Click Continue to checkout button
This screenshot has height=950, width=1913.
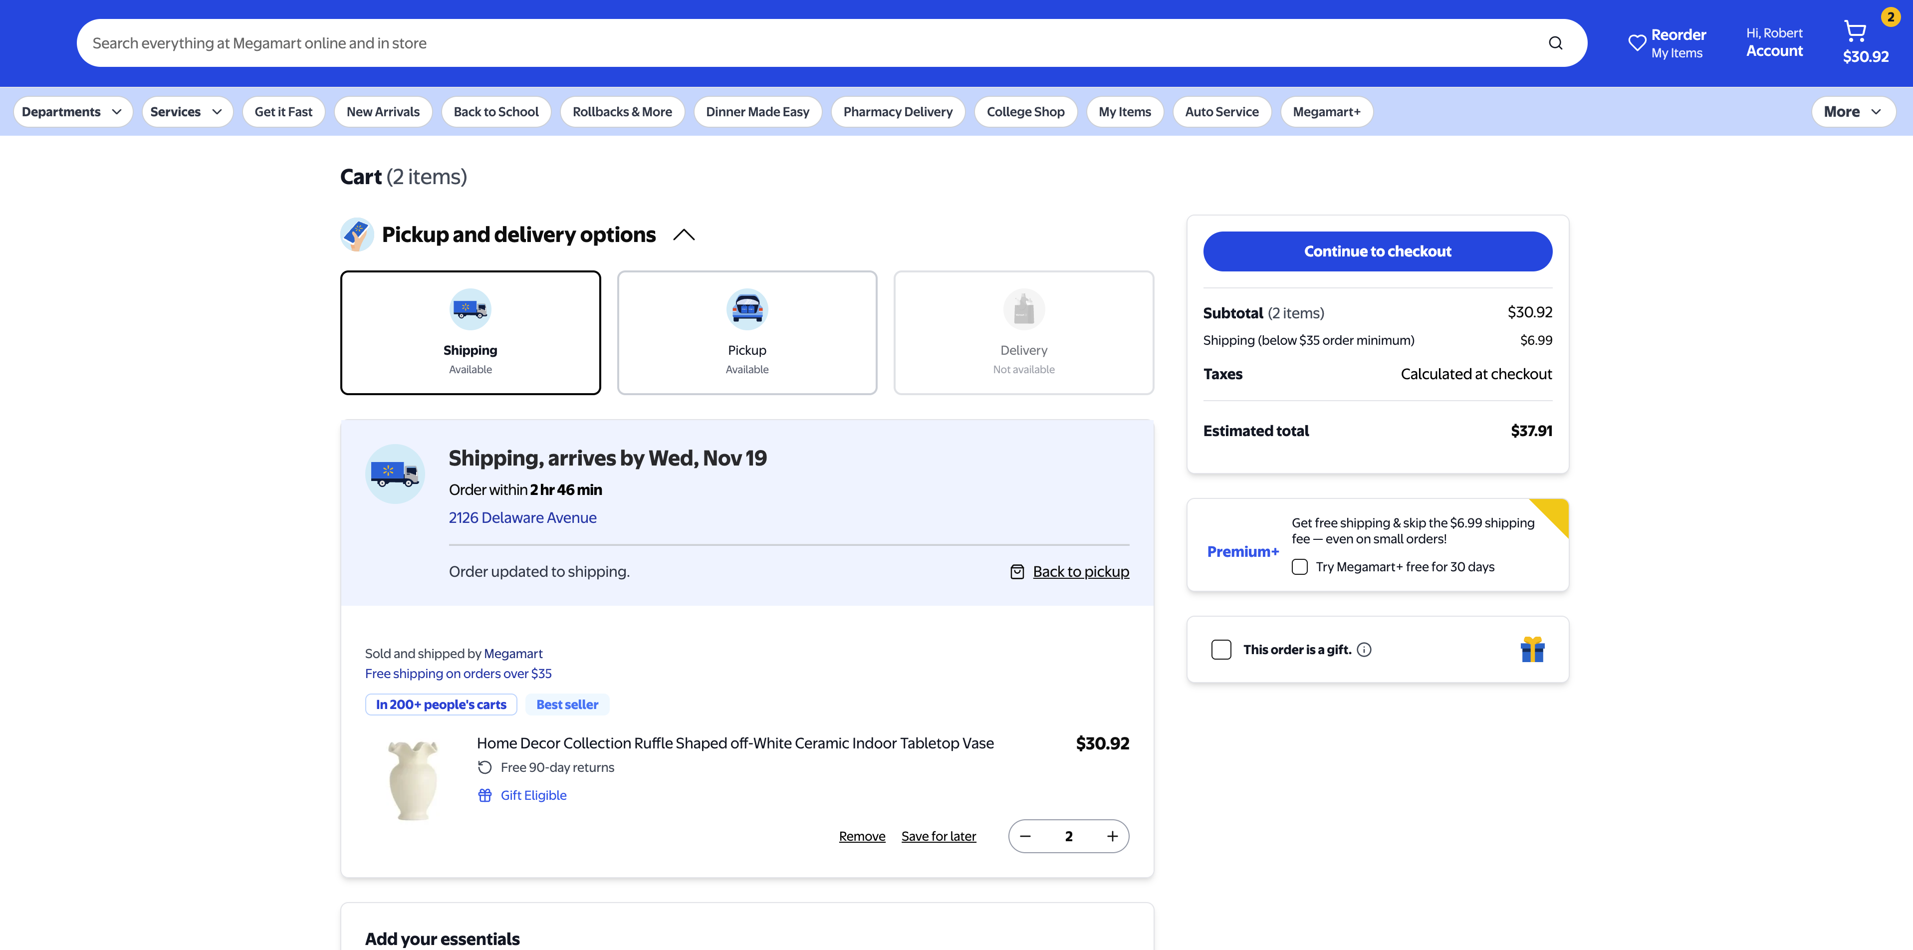tap(1377, 252)
